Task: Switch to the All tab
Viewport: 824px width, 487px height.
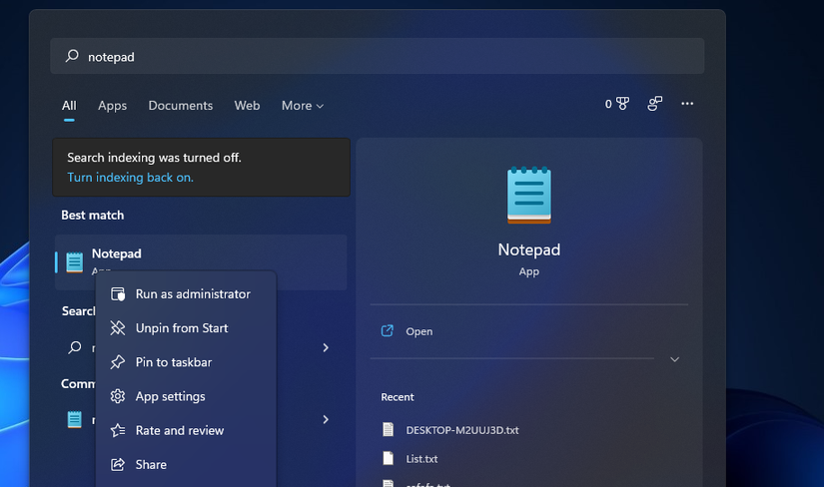Action: [69, 106]
